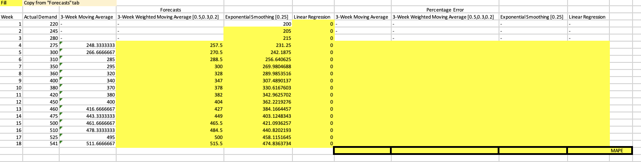The height and width of the screenshot is (162, 641).
Task: Click exponential smoothing cell 231.25
Action: (258, 45)
